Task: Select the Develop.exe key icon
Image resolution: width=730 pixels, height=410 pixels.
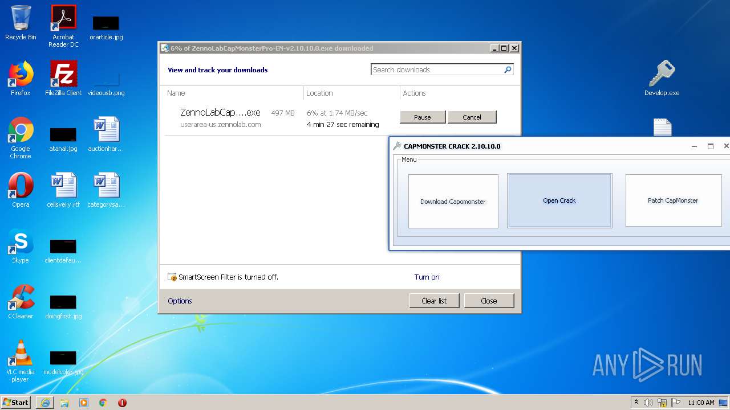Action: tap(662, 79)
